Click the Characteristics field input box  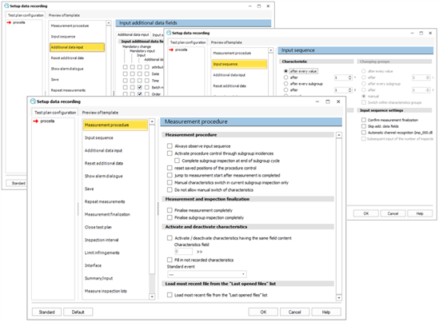[x=183, y=252]
